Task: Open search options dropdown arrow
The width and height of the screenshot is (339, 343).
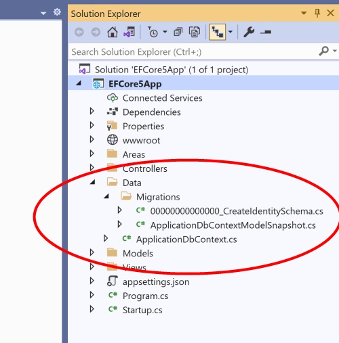Action: 335,51
